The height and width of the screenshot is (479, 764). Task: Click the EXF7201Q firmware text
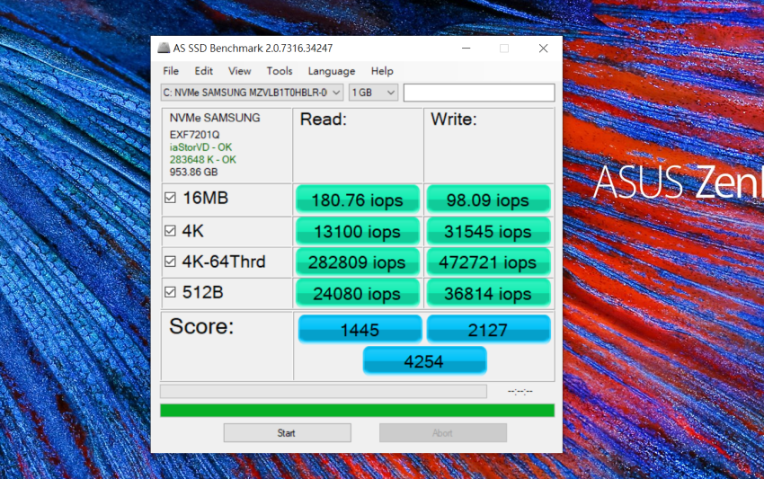pyautogui.click(x=194, y=135)
